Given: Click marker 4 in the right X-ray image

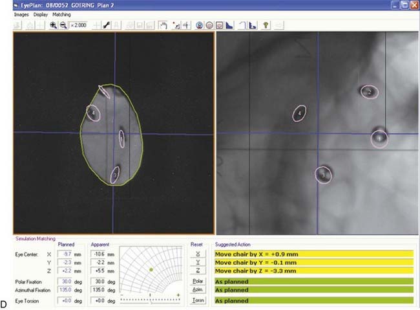Looking at the screenshot, I should [x=299, y=113].
